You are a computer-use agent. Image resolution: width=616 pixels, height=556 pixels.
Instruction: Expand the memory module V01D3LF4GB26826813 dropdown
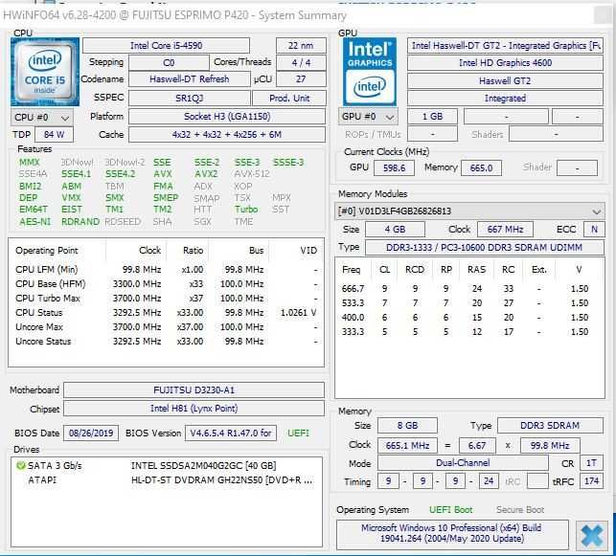pos(469,211)
